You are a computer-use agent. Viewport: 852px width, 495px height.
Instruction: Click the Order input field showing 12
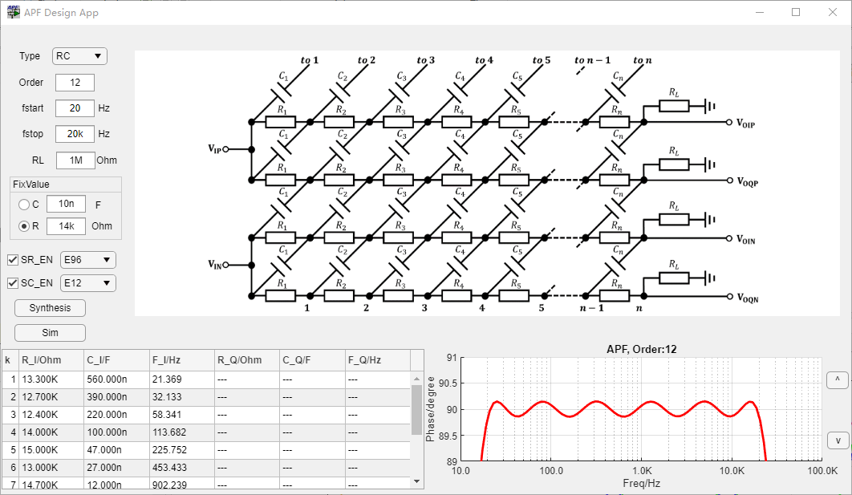[x=74, y=82]
